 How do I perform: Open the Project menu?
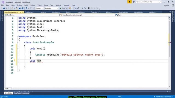coord(19,5)
